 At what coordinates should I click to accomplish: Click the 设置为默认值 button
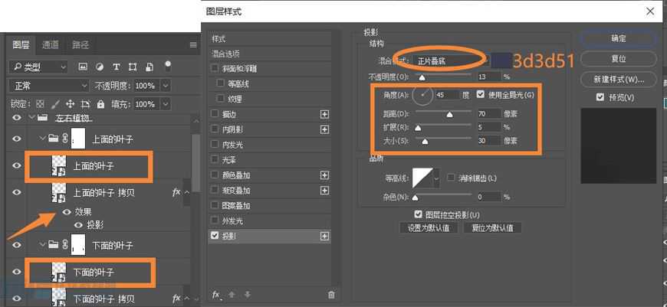click(427, 227)
